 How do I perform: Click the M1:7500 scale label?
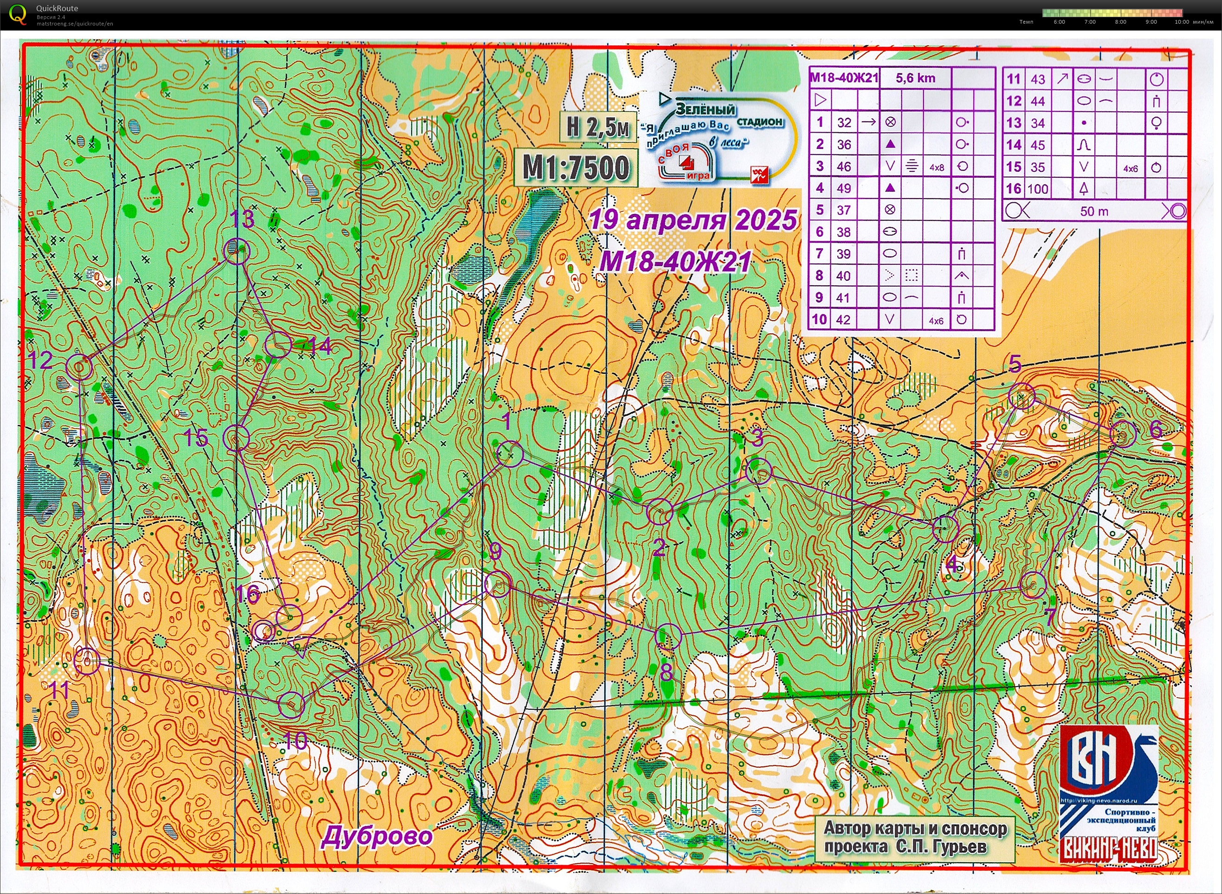(x=575, y=167)
